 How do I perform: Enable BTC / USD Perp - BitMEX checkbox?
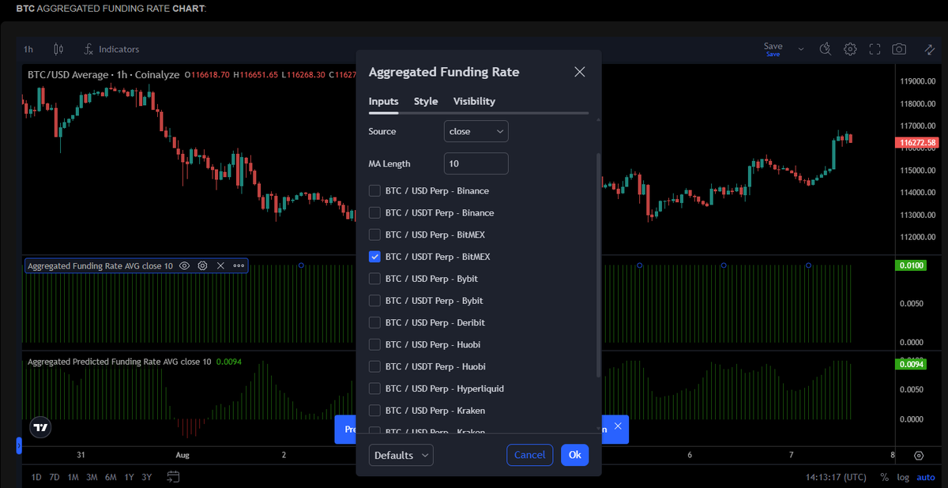point(374,235)
